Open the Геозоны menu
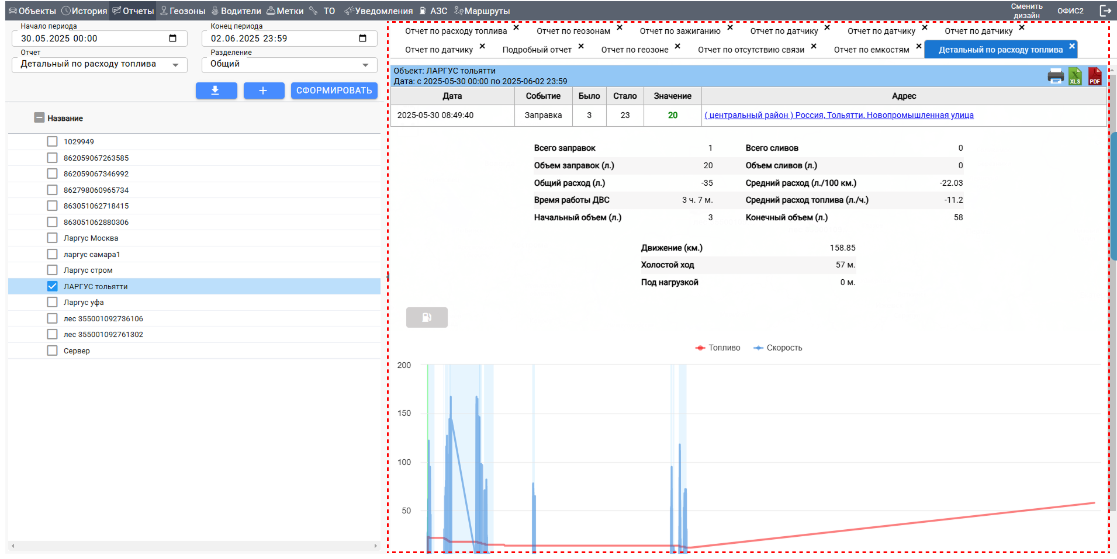The height and width of the screenshot is (559, 1117). [182, 11]
